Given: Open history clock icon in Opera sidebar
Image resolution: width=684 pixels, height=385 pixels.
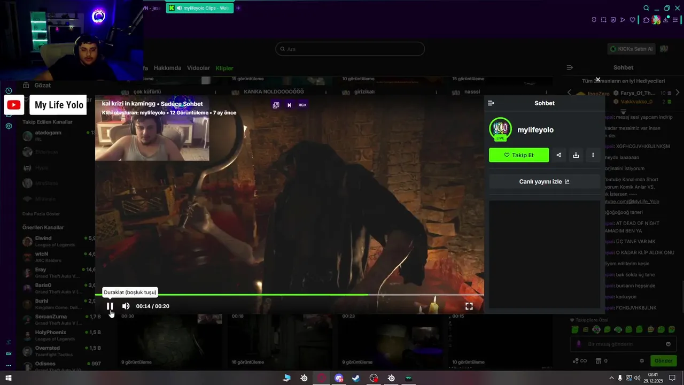Looking at the screenshot, I should tap(9, 90).
